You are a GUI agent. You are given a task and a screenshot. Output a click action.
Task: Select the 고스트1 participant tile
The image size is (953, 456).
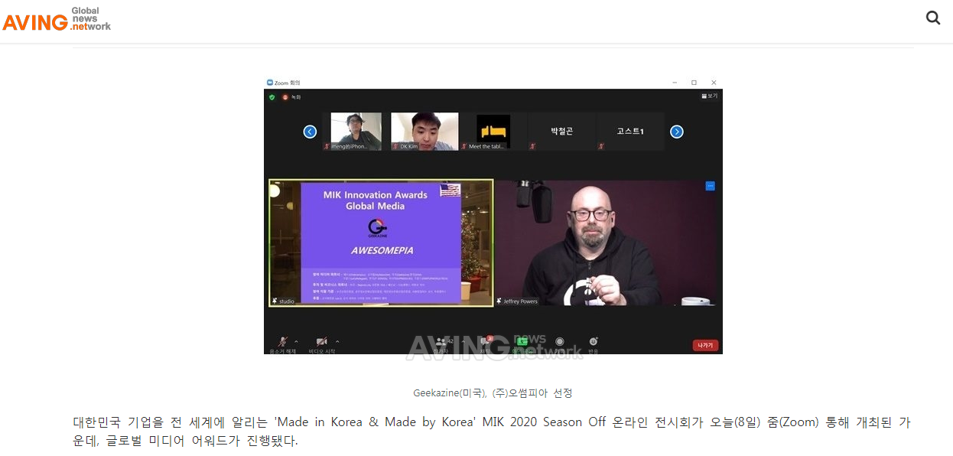point(630,132)
